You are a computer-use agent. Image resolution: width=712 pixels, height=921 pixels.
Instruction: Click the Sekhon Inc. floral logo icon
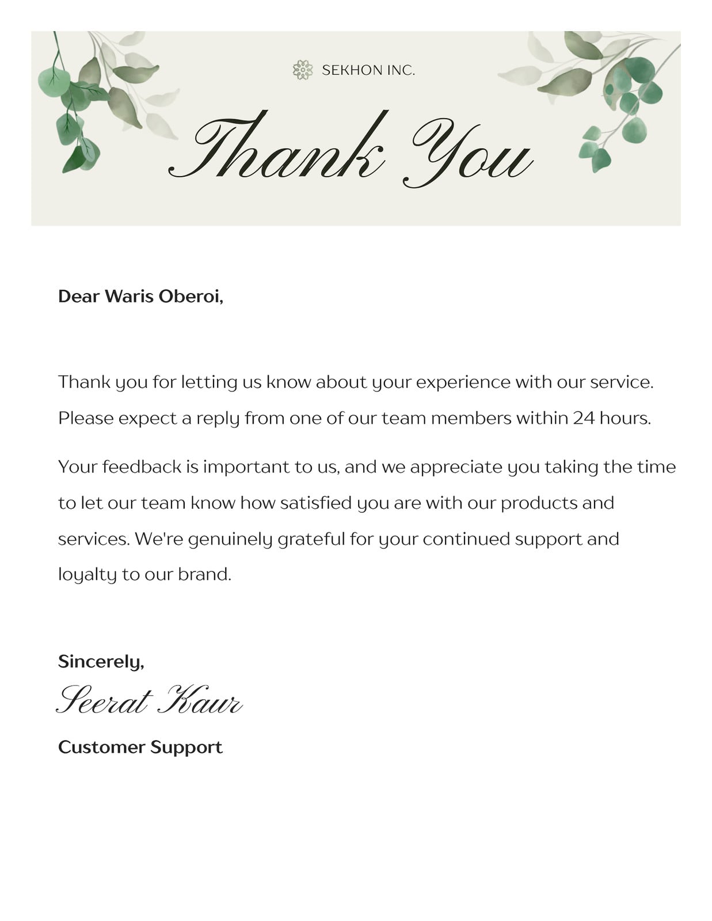(302, 70)
